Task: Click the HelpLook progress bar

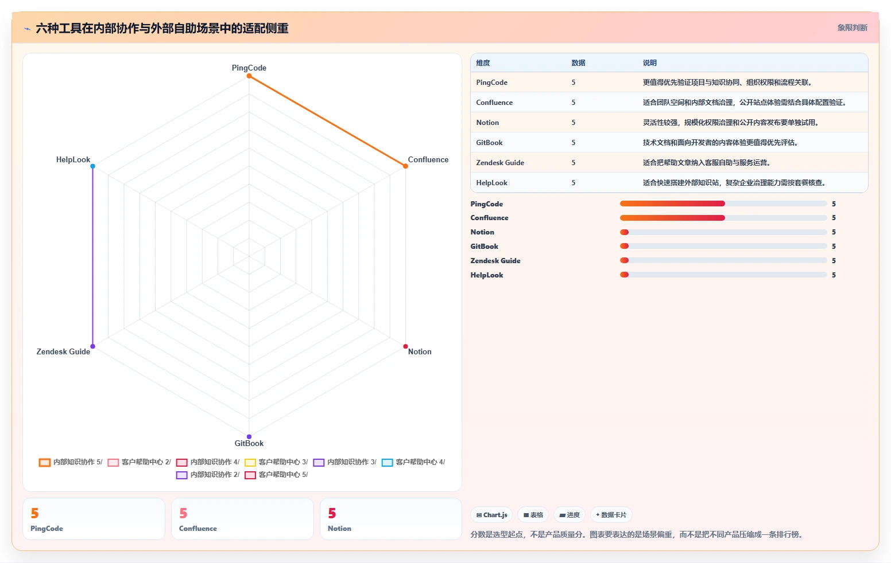Action: click(x=723, y=275)
